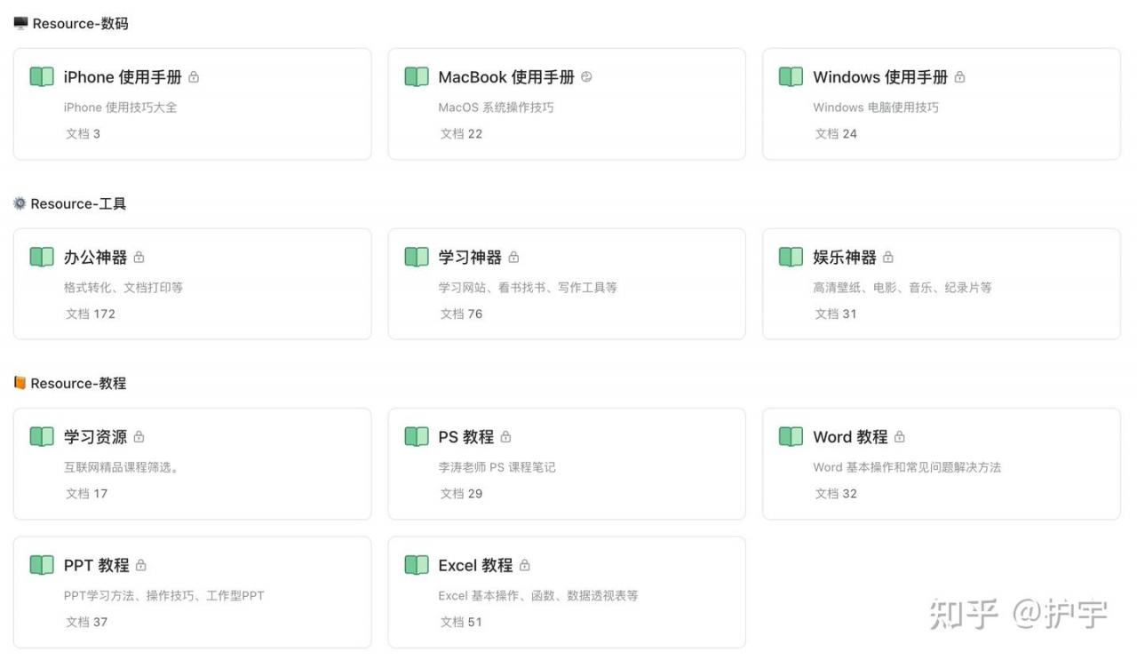Screen dimensions: 1137x660
Task: Click the lock icon next to iPhone 使用手册
Action: click(194, 77)
